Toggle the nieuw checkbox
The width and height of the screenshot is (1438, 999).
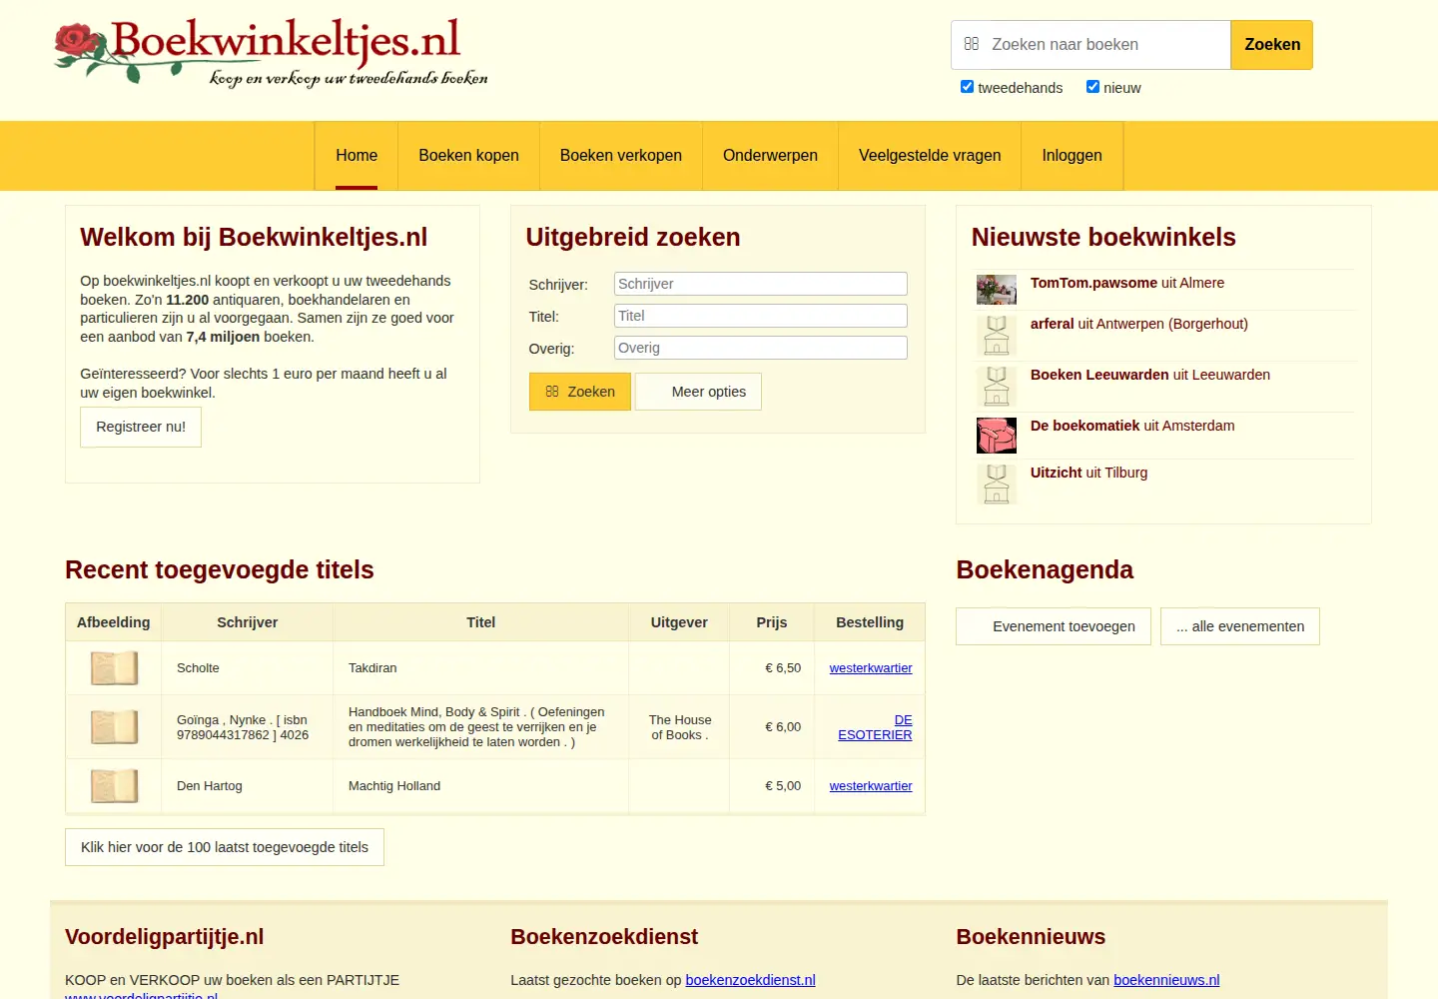(x=1092, y=87)
